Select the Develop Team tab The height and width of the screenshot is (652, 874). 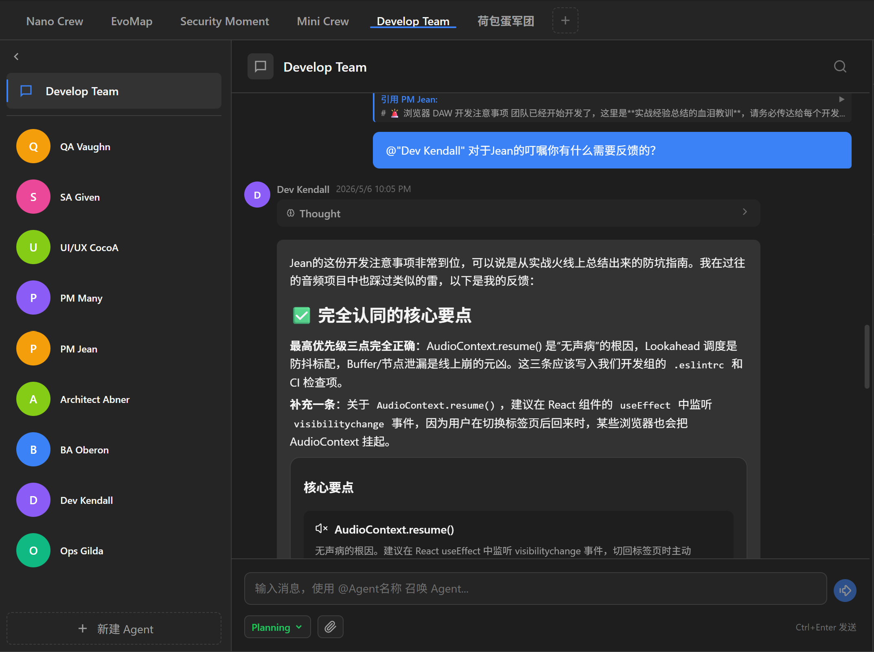click(413, 21)
